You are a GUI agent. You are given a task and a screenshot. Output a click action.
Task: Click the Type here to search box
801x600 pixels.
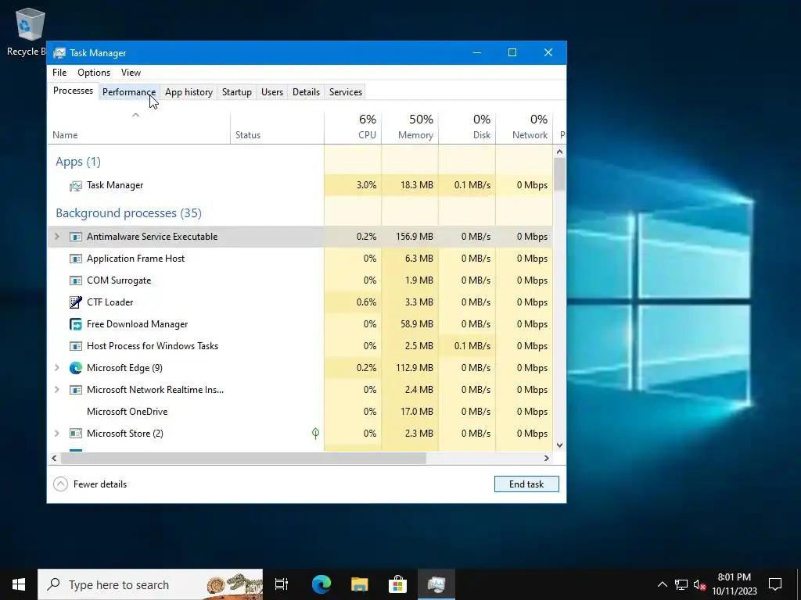point(150,584)
